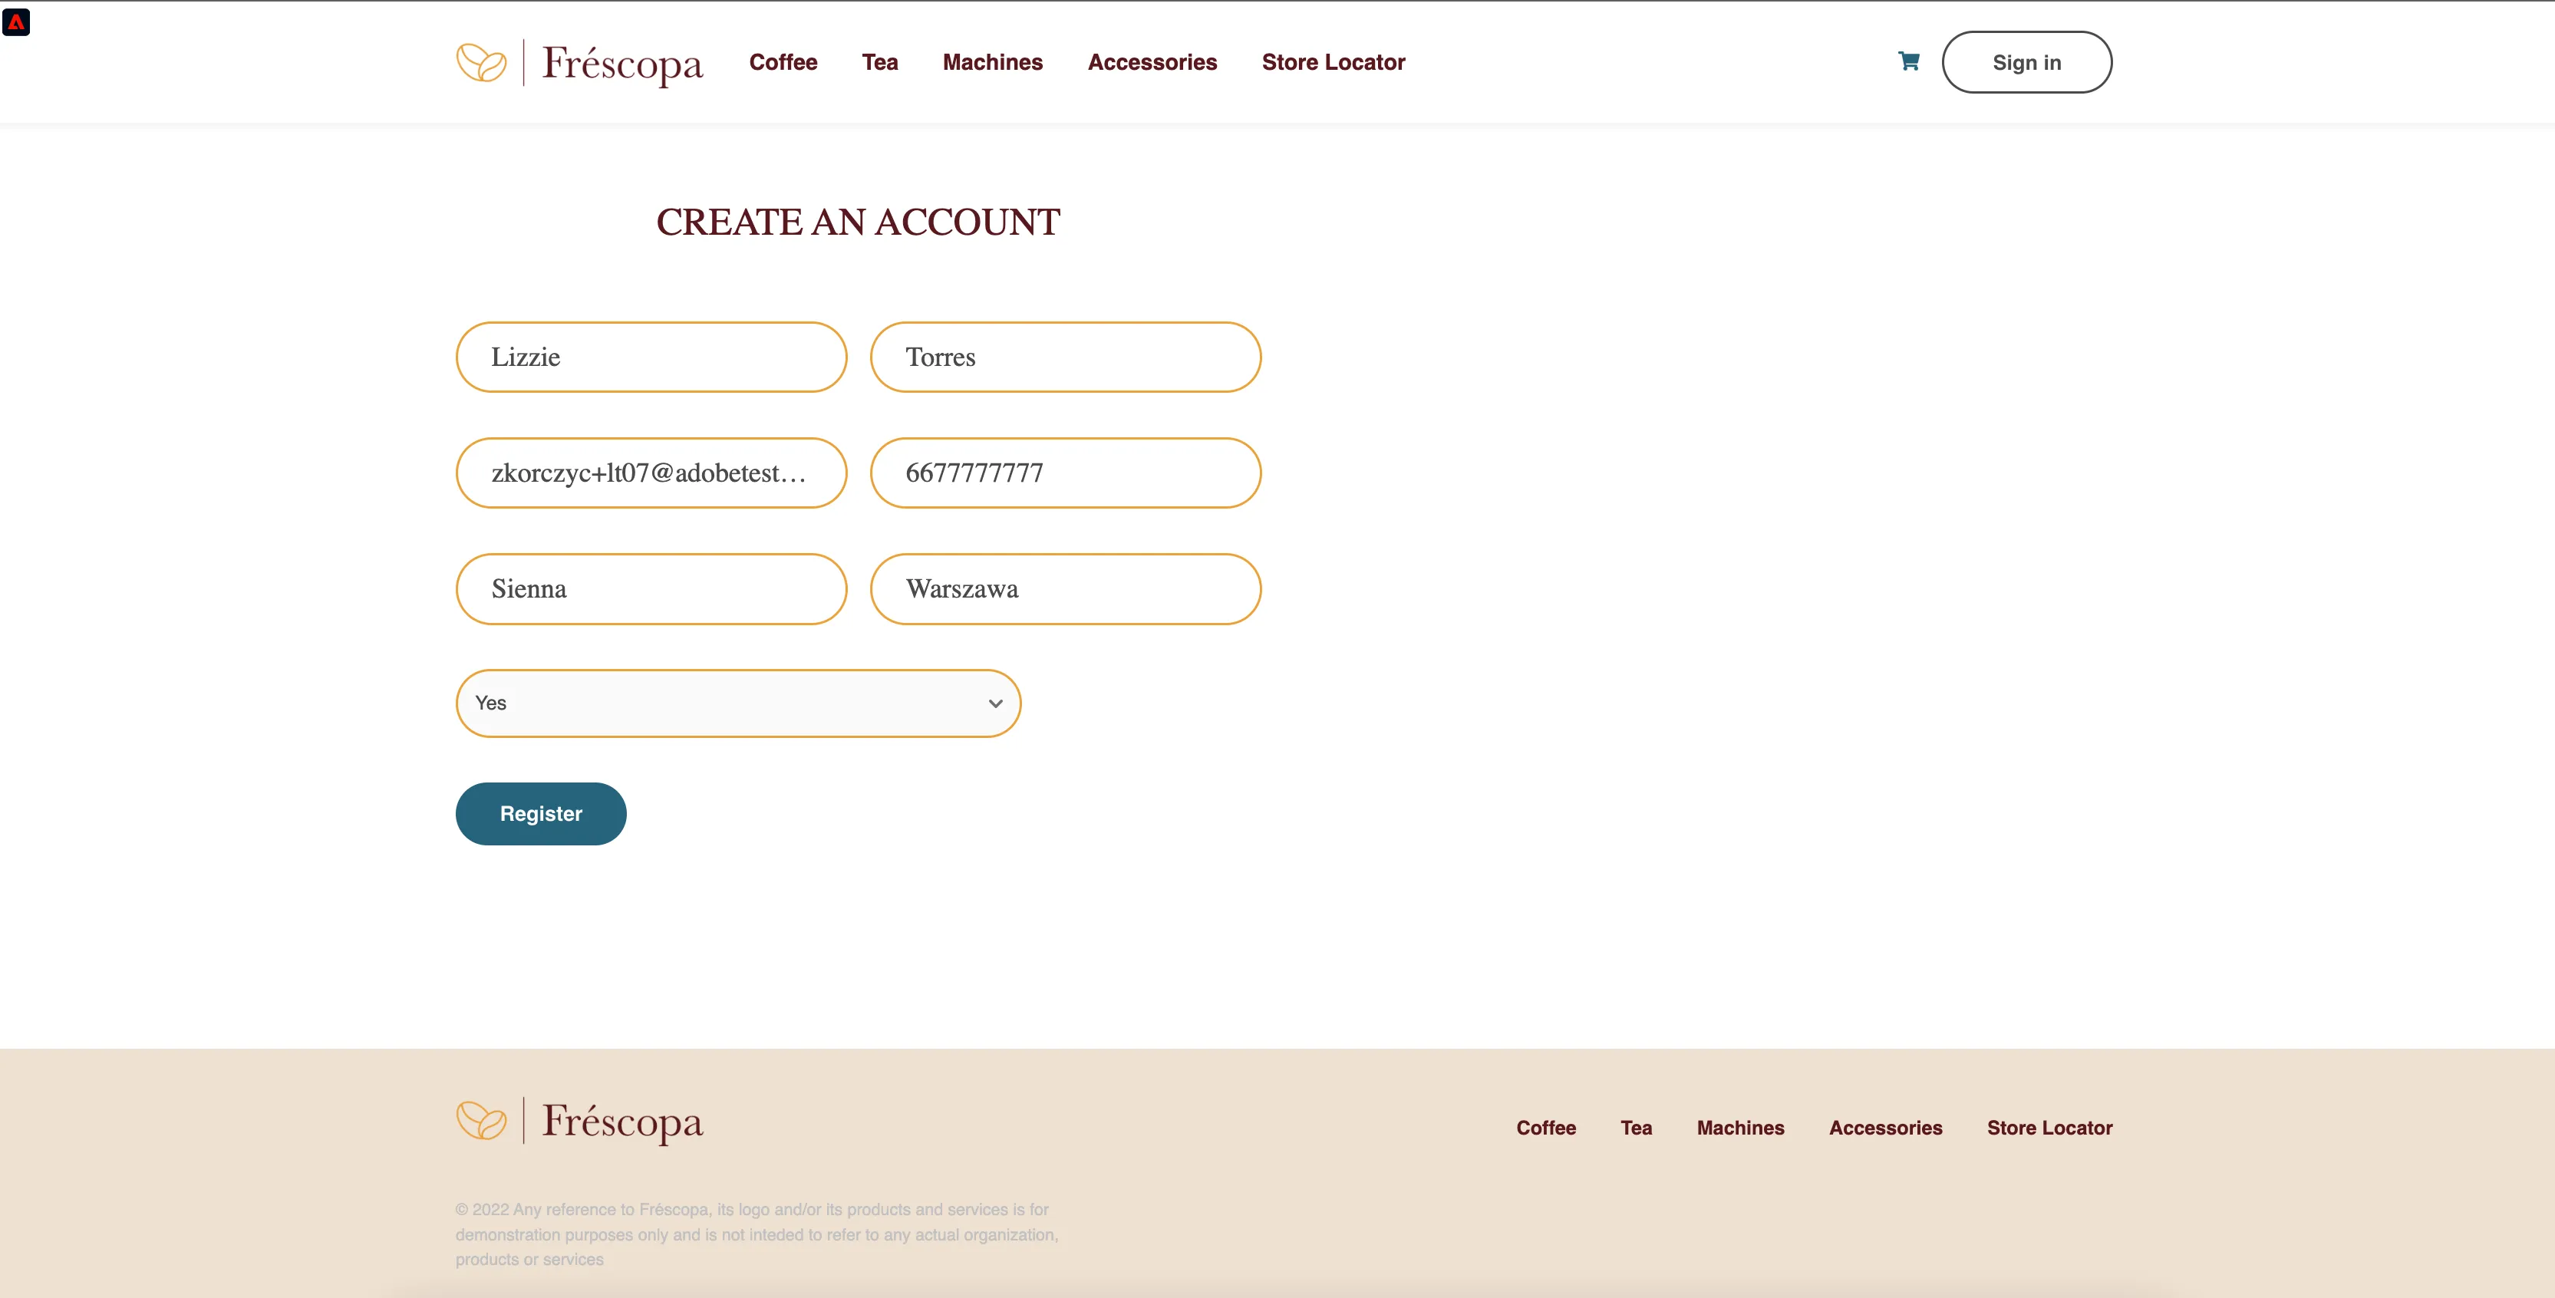The image size is (2555, 1298).
Task: Follow the Machines link in the footer
Action: [1739, 1128]
